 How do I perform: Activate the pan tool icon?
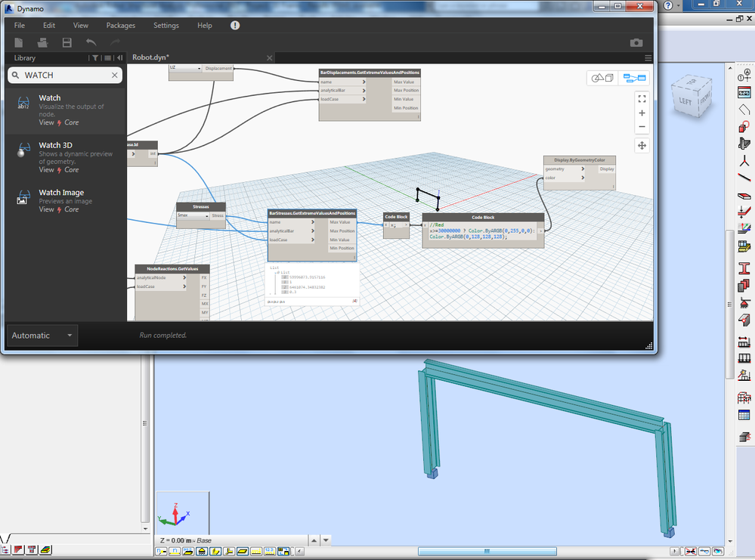642,145
